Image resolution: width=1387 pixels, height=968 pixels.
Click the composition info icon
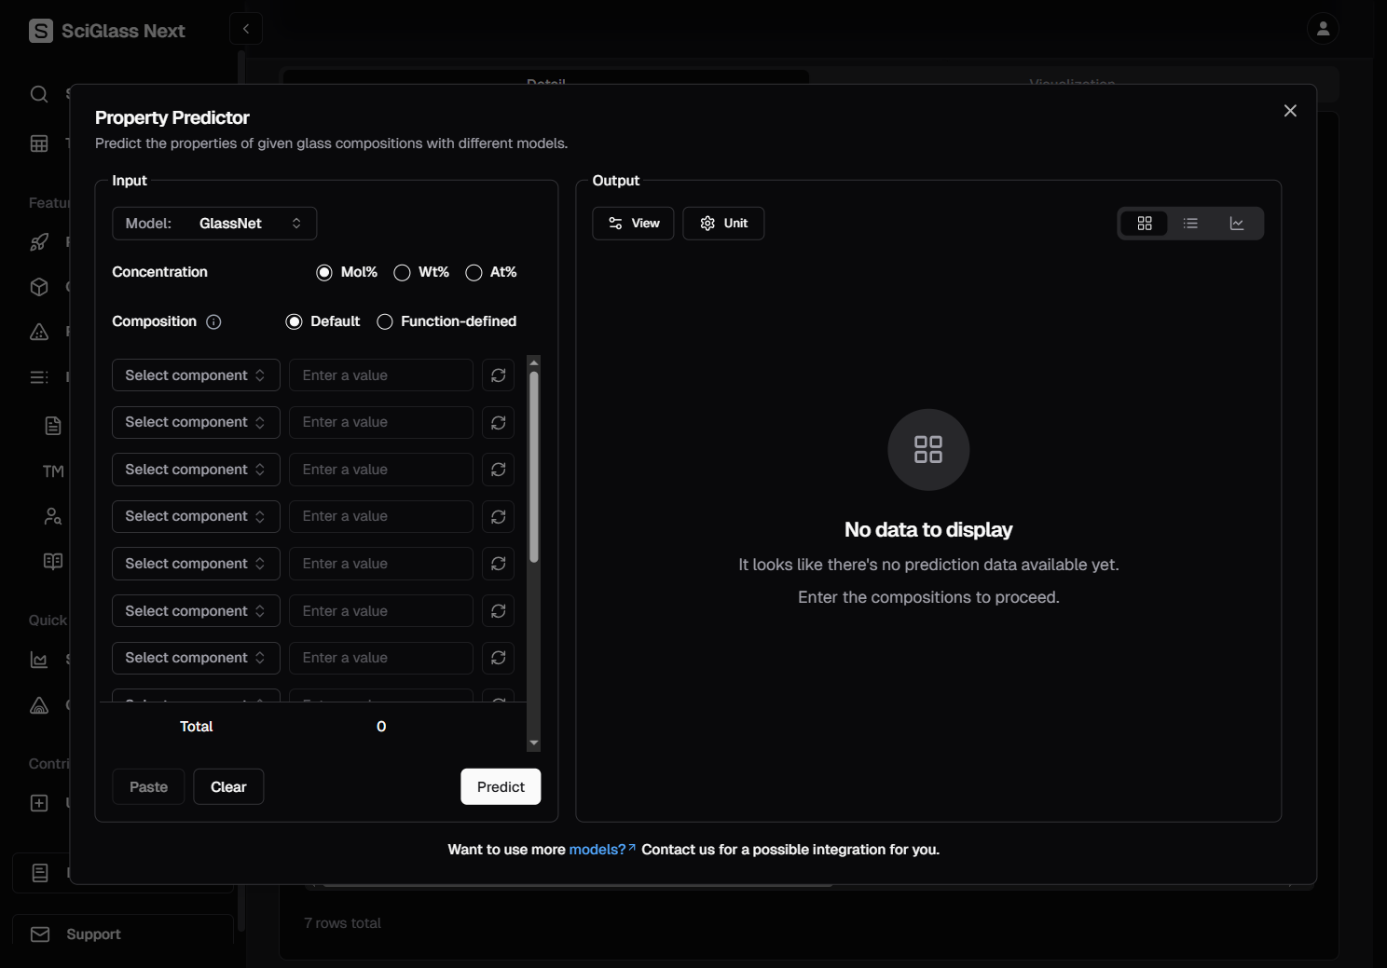pos(213,322)
